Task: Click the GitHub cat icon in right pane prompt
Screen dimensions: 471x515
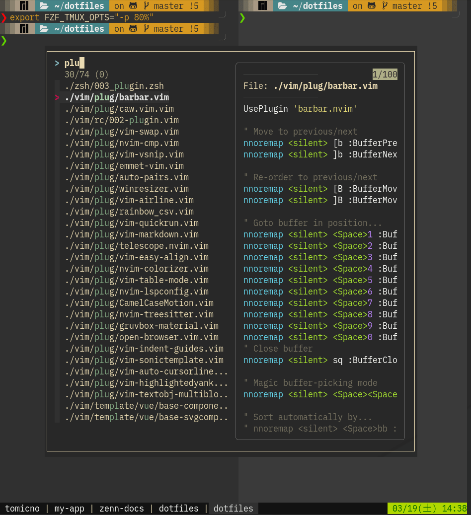Action: (x=372, y=5)
